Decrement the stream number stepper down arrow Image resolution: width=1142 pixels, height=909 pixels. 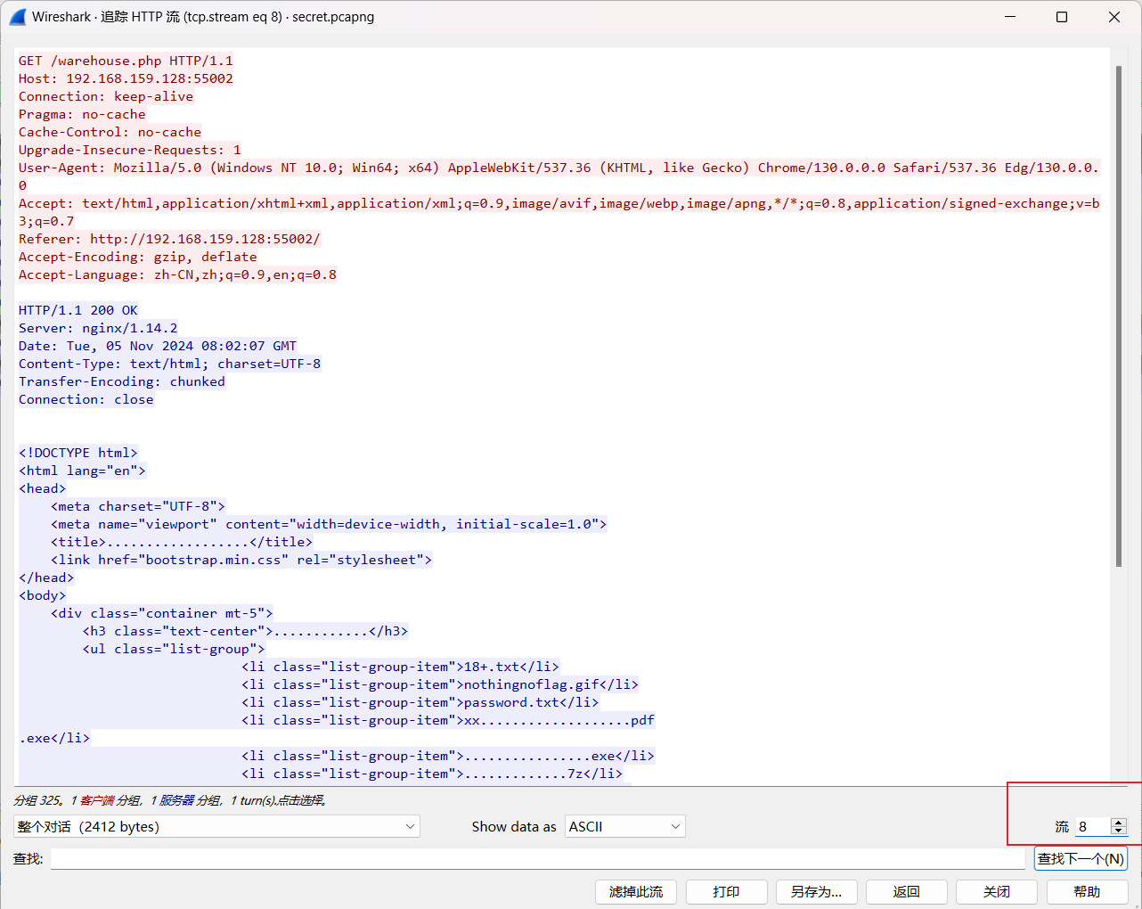pos(1119,831)
